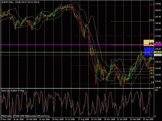162x121 pixels.
Task: Click the 27 Aug 2008 date label
Action: click(83, 119)
